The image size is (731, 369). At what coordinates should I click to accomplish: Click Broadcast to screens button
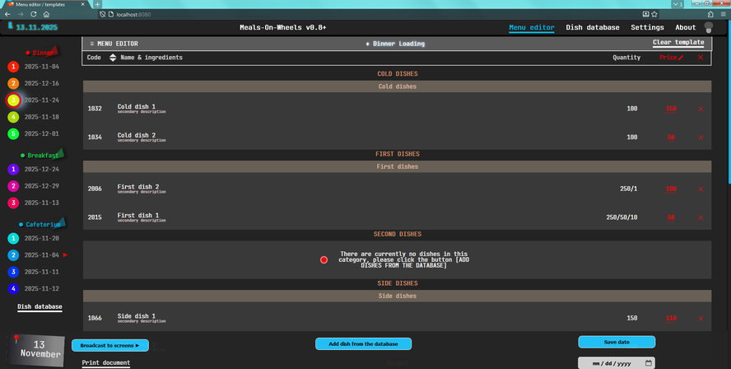(110, 346)
